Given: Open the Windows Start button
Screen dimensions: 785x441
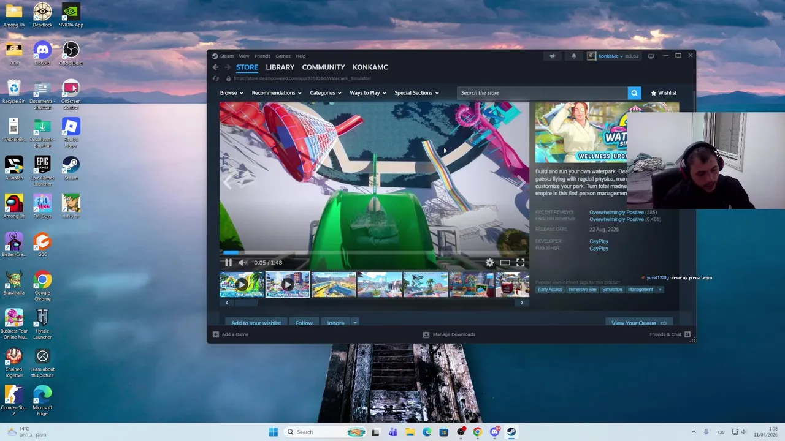Looking at the screenshot, I should pos(273,432).
